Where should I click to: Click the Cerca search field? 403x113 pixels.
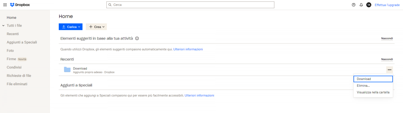(x=190, y=5)
